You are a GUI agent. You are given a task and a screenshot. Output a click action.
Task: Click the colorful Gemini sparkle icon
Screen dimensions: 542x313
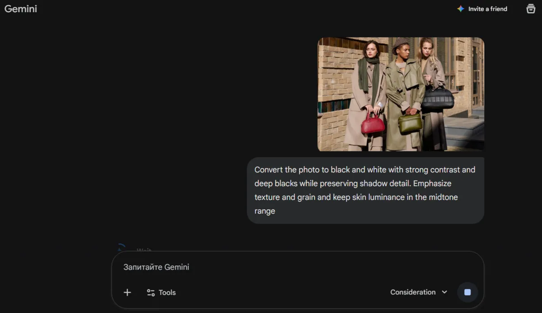460,9
